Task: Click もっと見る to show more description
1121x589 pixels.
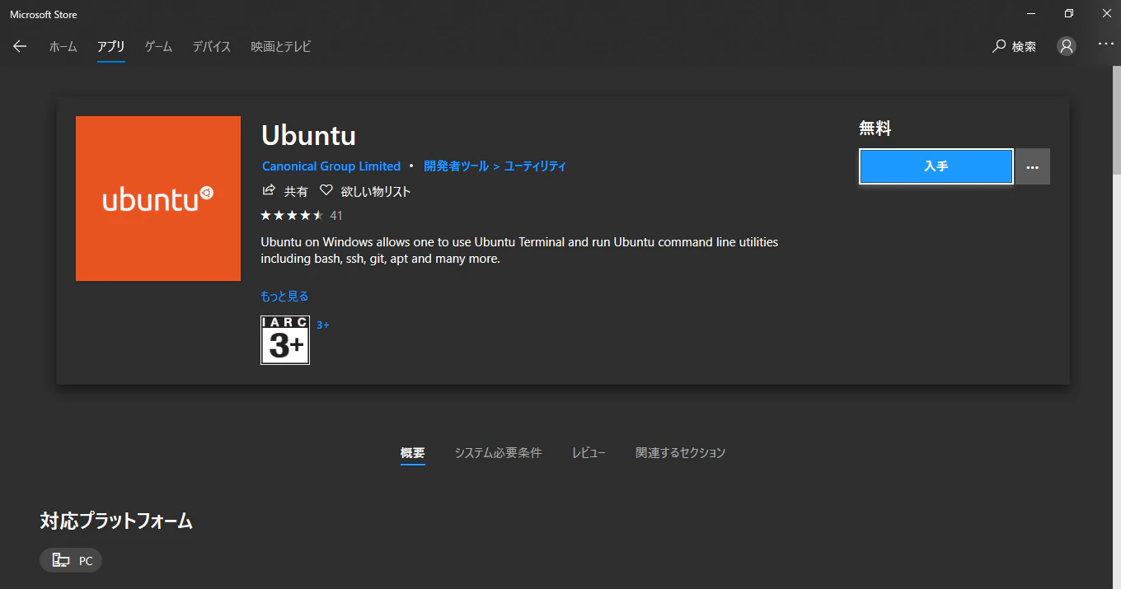Action: (x=284, y=297)
